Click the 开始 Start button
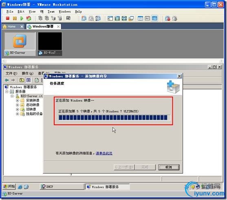The width and height of the screenshot is (227, 200). tap(9, 187)
